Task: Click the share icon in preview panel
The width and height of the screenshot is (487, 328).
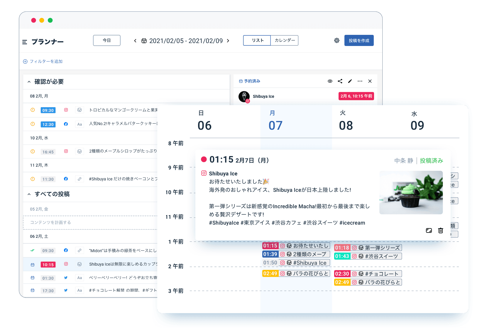Action: pos(340,81)
